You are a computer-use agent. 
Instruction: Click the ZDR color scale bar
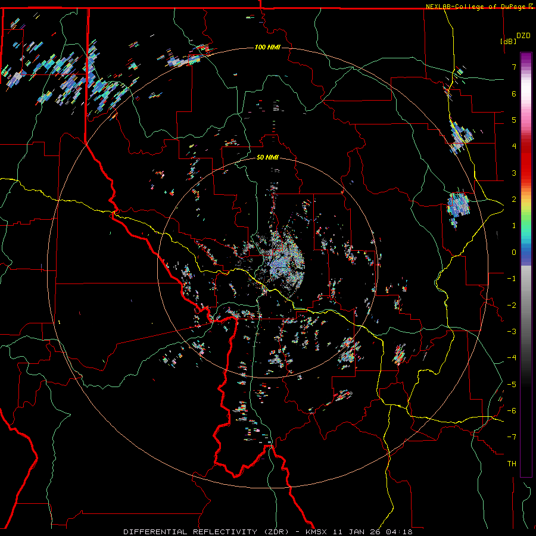pos(526,264)
